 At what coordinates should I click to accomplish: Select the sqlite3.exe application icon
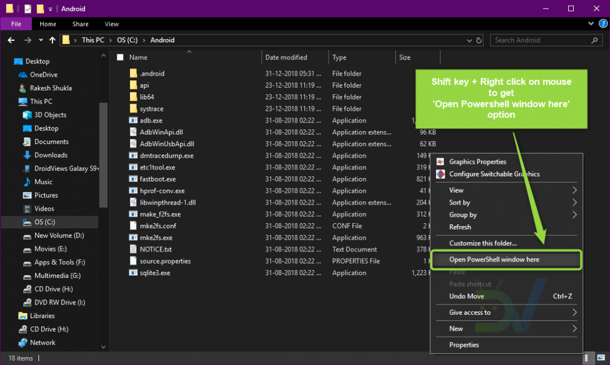pos(133,273)
